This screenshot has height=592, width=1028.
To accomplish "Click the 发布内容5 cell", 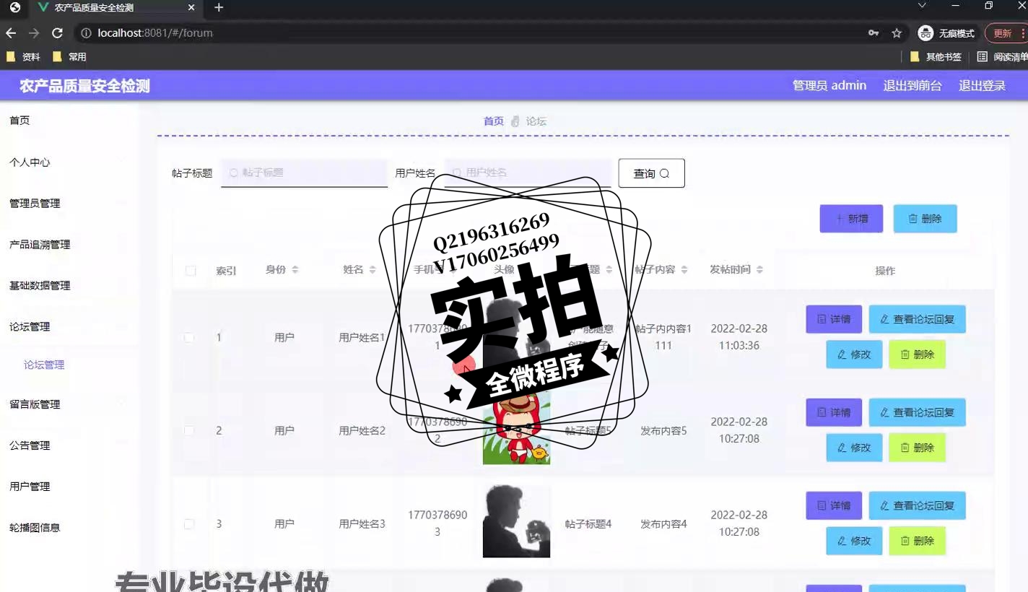I will 663,431.
